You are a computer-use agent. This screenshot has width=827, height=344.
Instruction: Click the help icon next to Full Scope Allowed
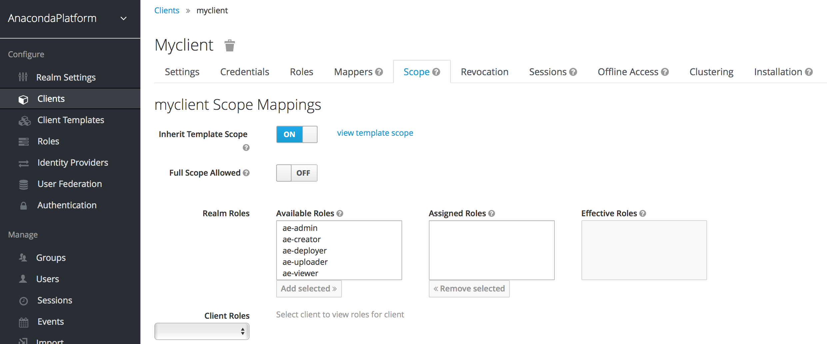246,173
